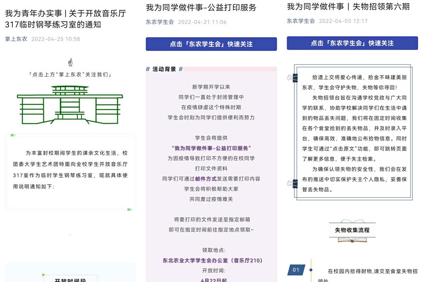Screen dimensions: 423x282
Task: Click the 失物招领第六期 article title
Action: click(x=348, y=7)
